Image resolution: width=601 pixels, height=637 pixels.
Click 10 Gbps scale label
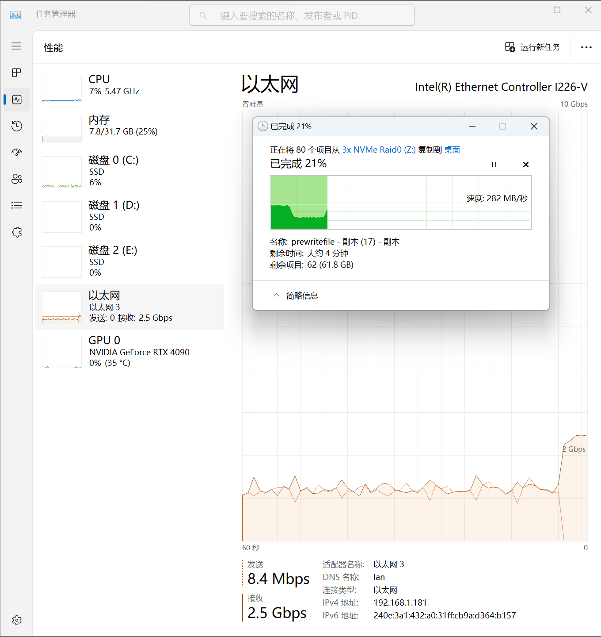574,104
